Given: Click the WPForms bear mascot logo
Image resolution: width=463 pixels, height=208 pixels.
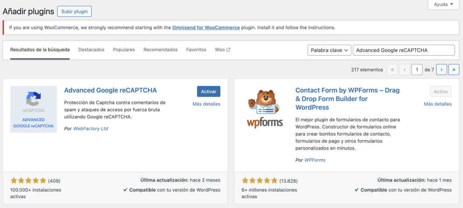Looking at the screenshot, I should coord(265,108).
